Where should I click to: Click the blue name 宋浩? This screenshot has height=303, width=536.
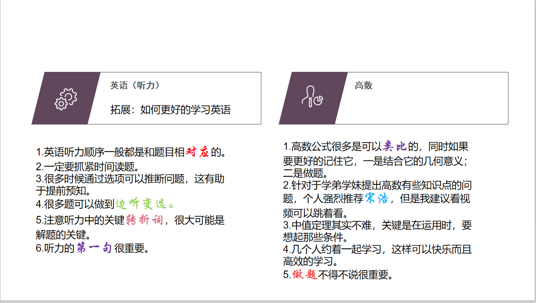376,198
